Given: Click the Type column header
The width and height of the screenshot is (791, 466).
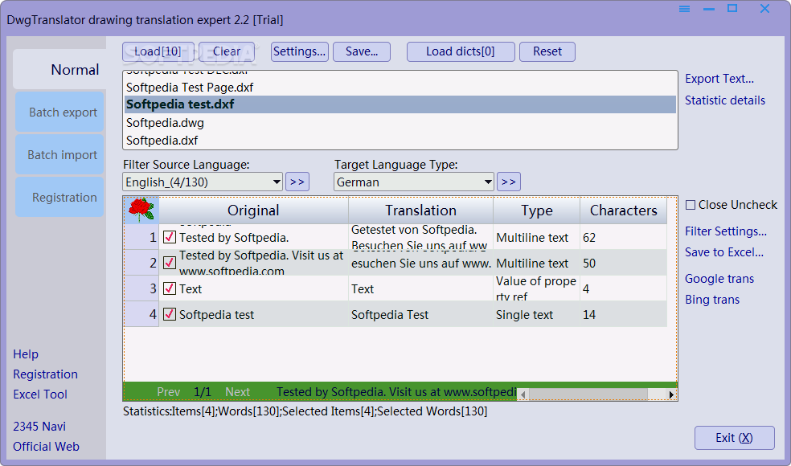Looking at the screenshot, I should coord(537,211).
